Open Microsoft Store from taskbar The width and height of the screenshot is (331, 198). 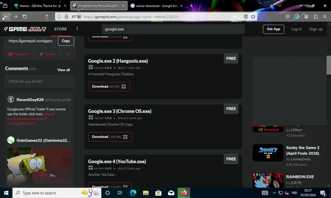[158, 193]
